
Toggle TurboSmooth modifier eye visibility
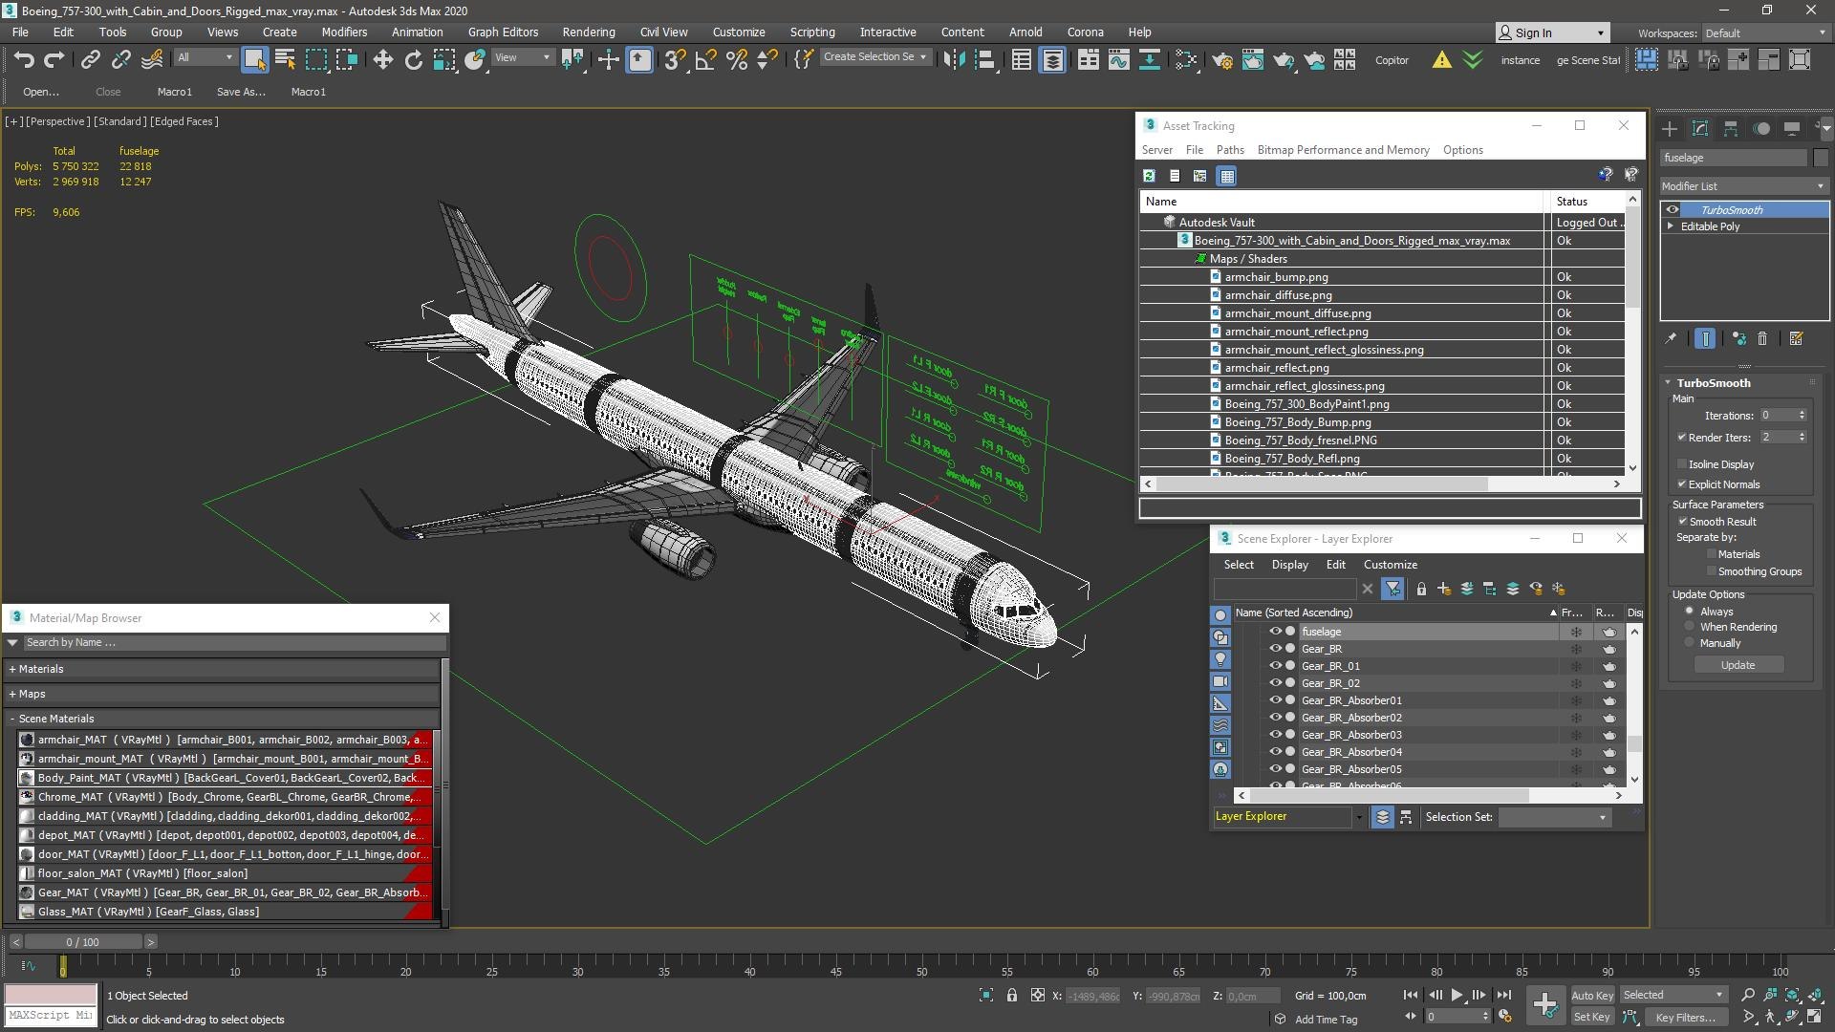(1673, 209)
